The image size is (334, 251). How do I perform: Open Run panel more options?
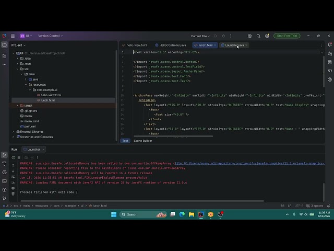(37, 157)
